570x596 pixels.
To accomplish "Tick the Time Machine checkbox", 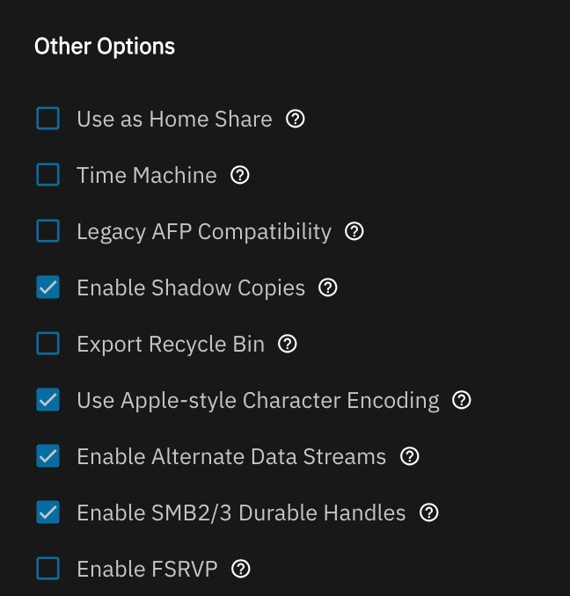I will pos(47,174).
